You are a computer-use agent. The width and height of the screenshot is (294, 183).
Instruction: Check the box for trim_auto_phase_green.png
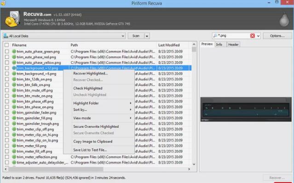click(x=7, y=51)
